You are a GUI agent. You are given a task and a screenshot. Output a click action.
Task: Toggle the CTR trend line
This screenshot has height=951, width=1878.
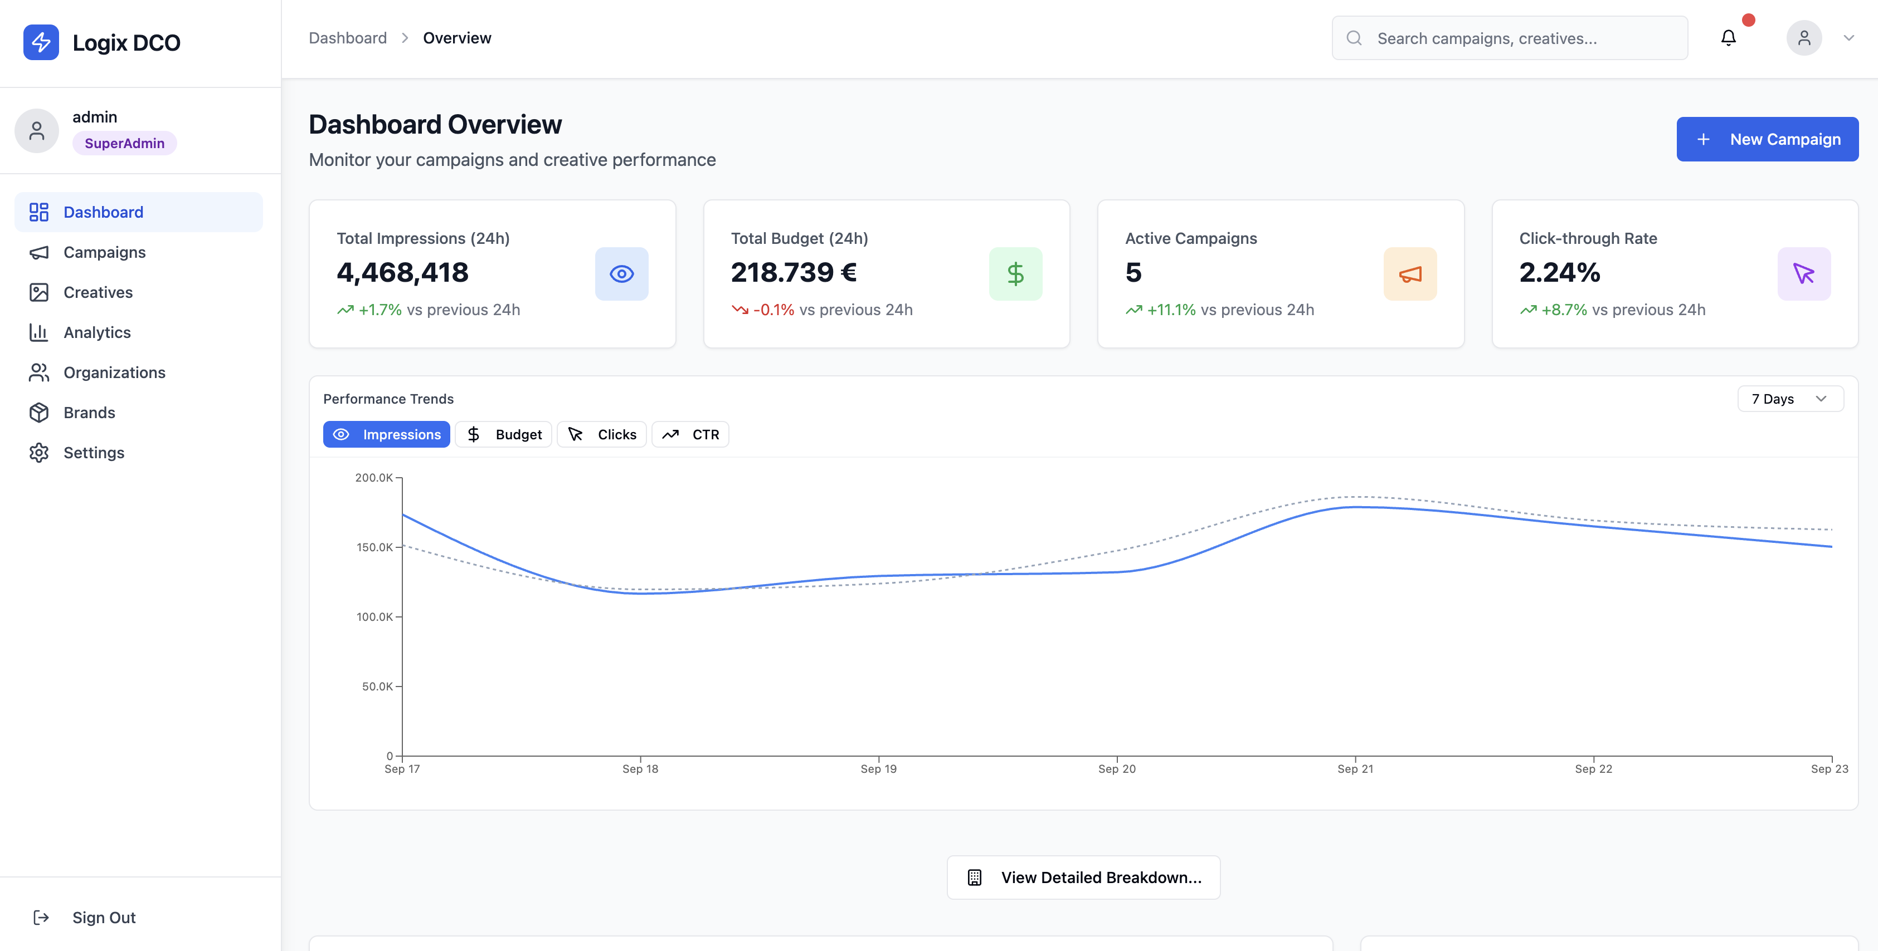point(690,434)
